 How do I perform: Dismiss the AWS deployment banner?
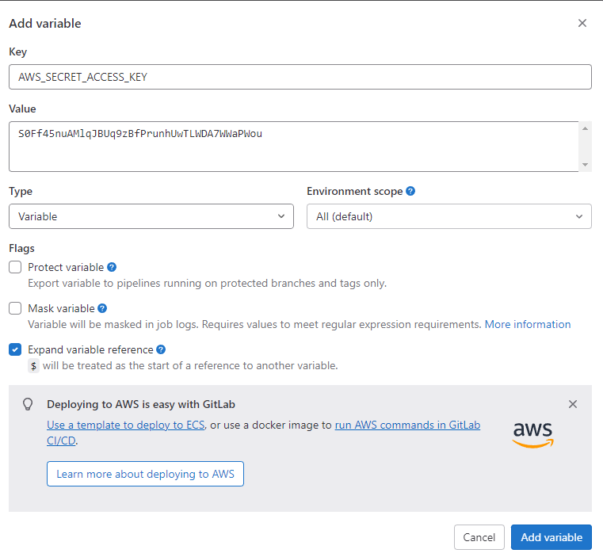point(573,404)
